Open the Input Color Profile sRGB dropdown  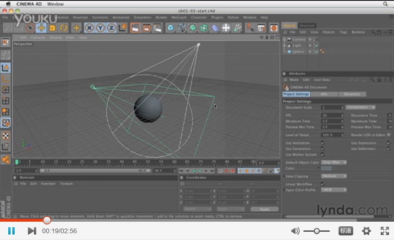click(x=334, y=190)
